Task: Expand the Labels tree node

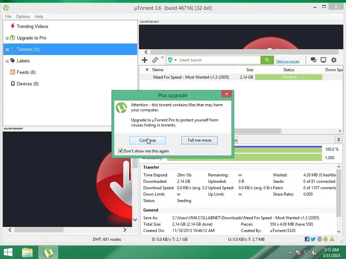Action: click(7, 61)
